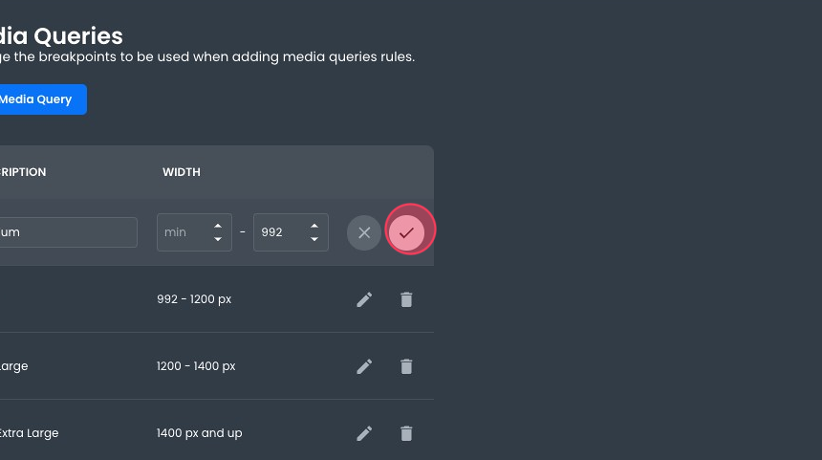Confirm the edit with the checkmark button
Viewport: 822px width, 460px height.
pos(407,232)
